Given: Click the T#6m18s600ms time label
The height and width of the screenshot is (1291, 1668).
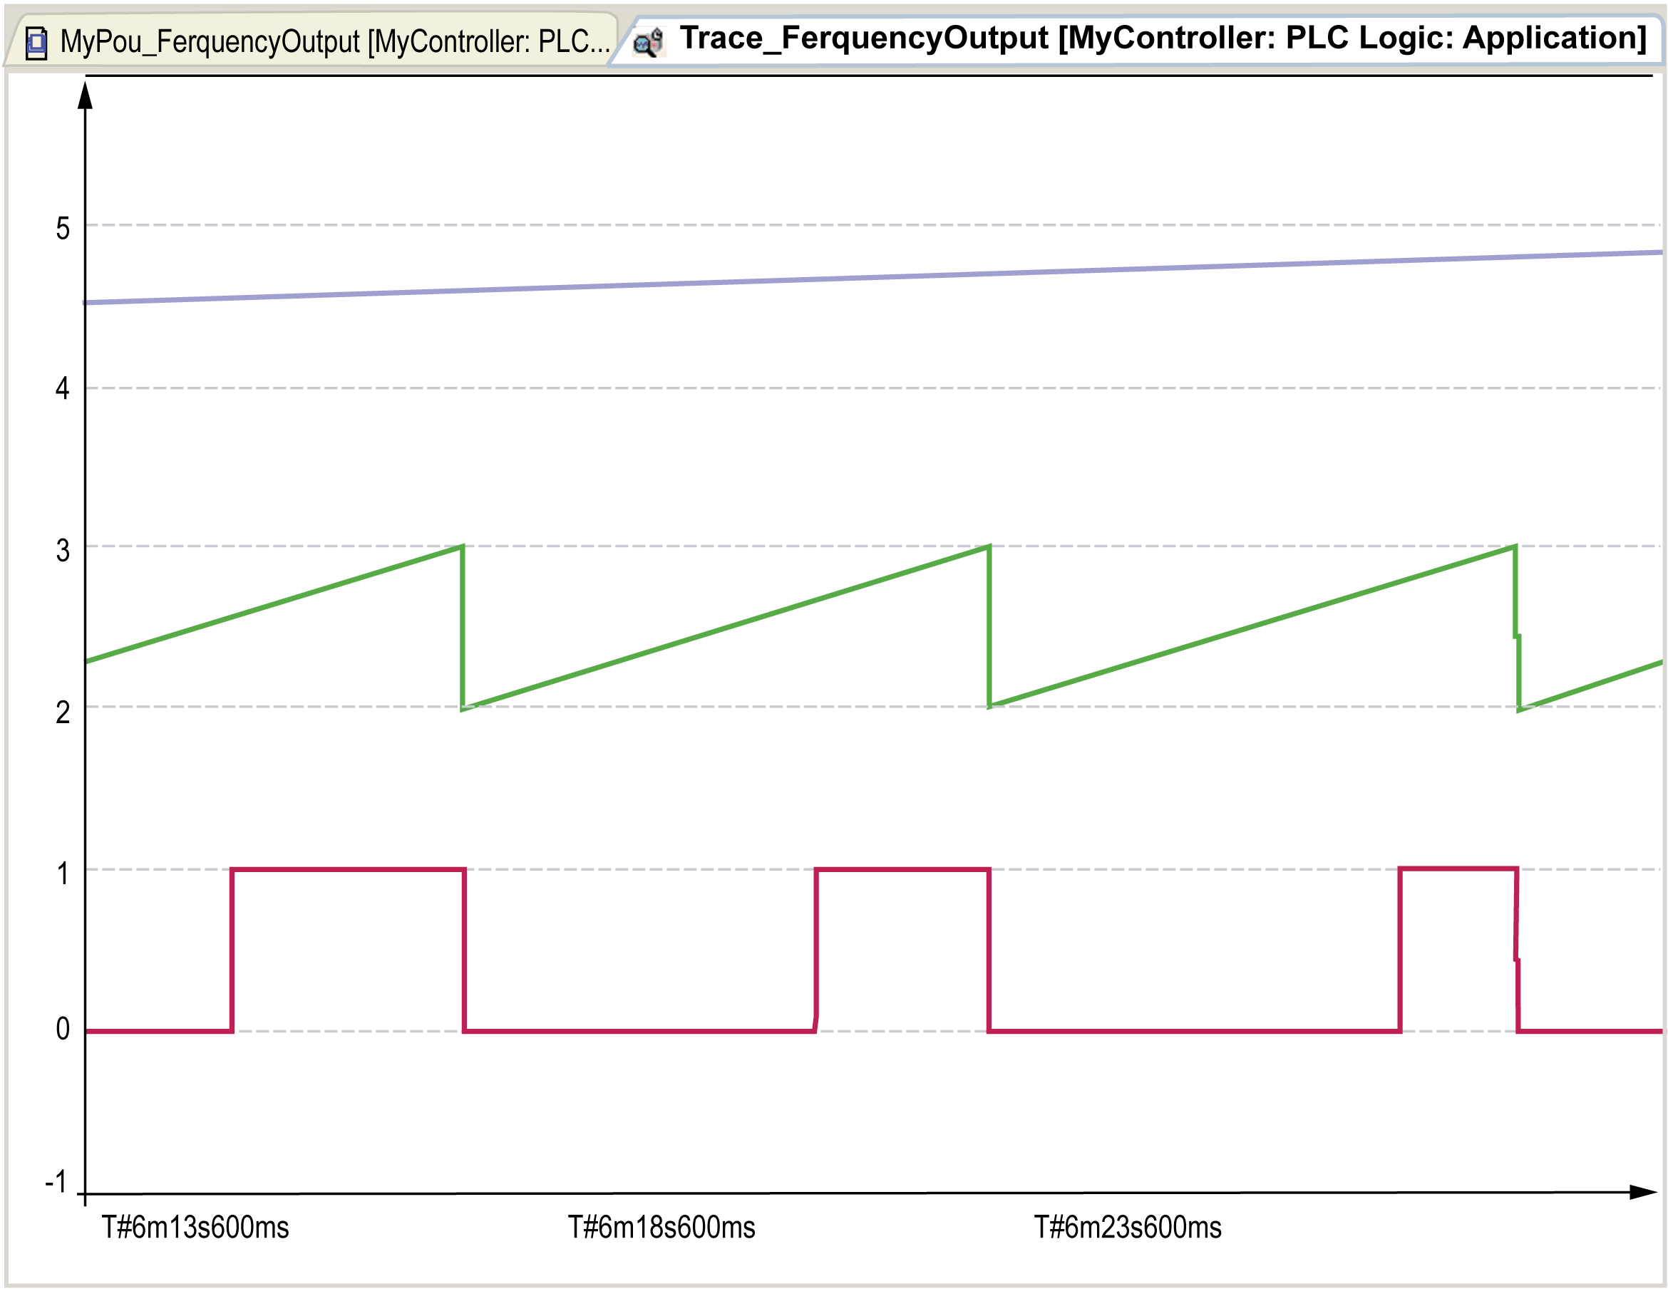Looking at the screenshot, I should 661,1228.
